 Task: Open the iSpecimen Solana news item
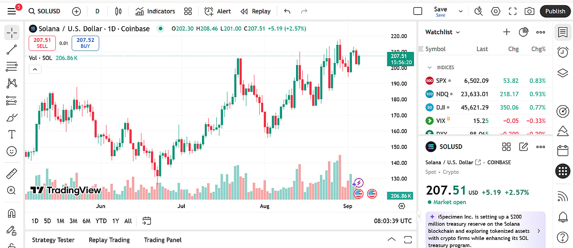(x=486, y=231)
